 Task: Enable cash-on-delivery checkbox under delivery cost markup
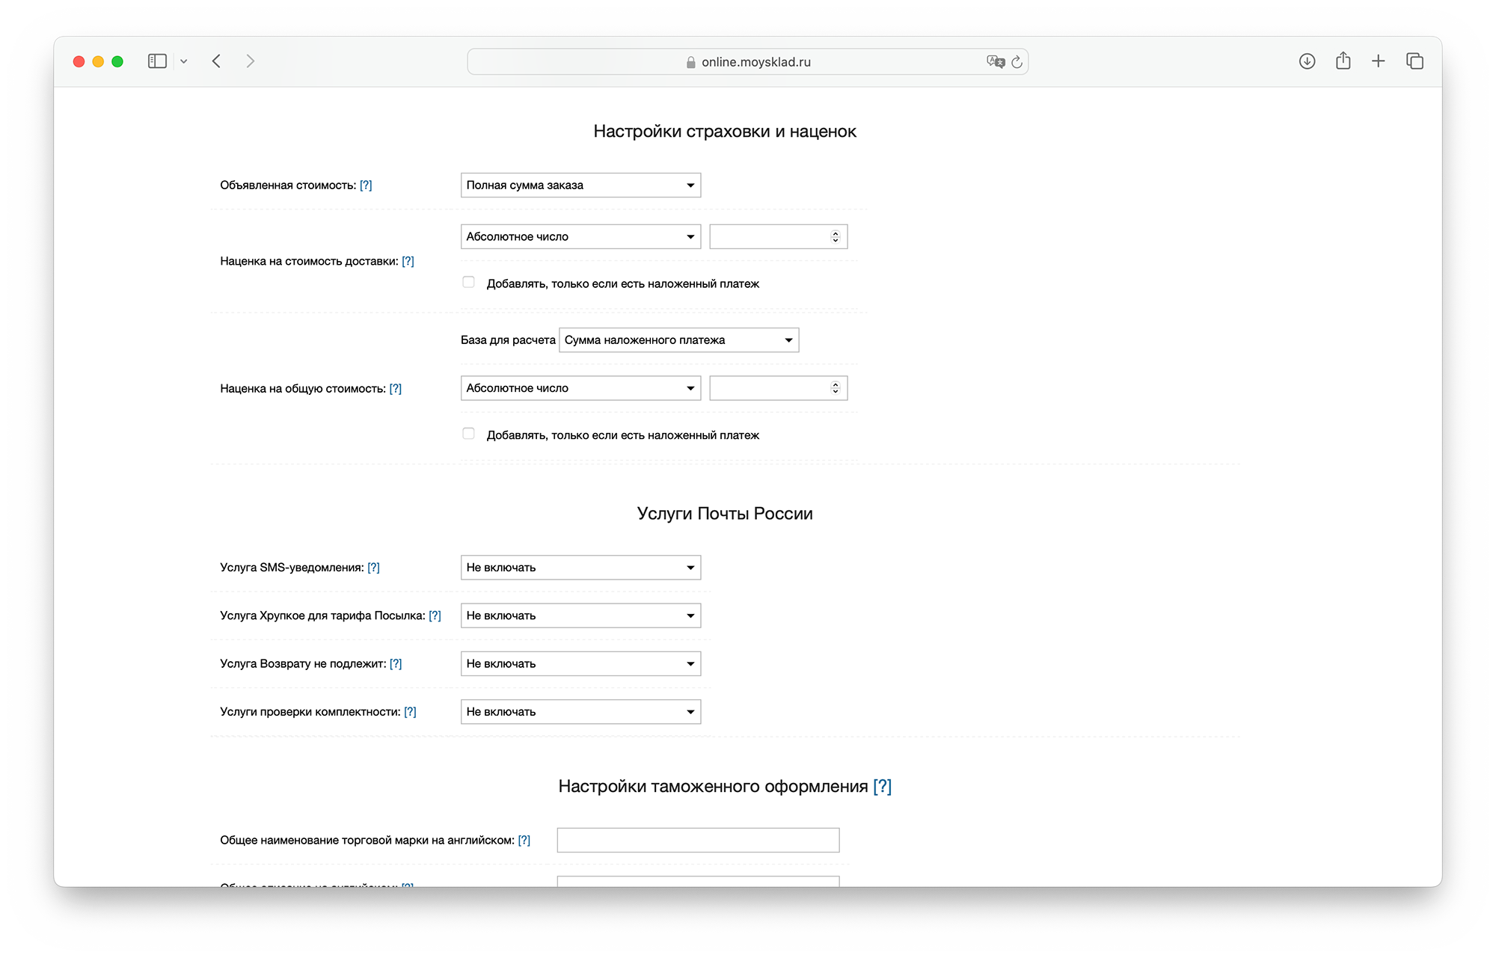tap(468, 283)
